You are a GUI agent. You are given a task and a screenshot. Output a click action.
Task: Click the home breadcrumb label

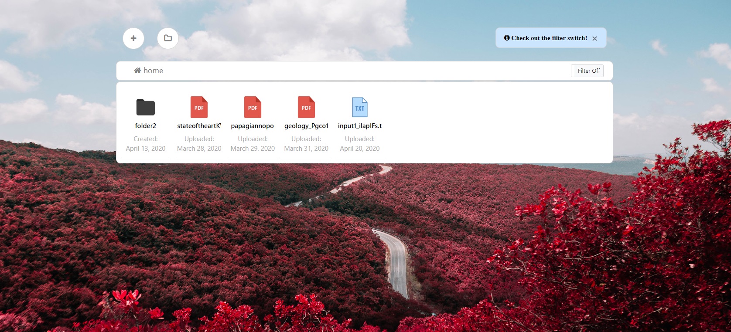point(153,71)
